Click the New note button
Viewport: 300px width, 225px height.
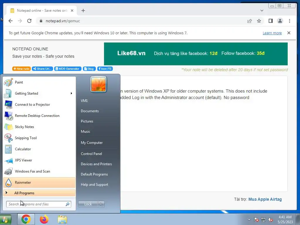pos(21,69)
